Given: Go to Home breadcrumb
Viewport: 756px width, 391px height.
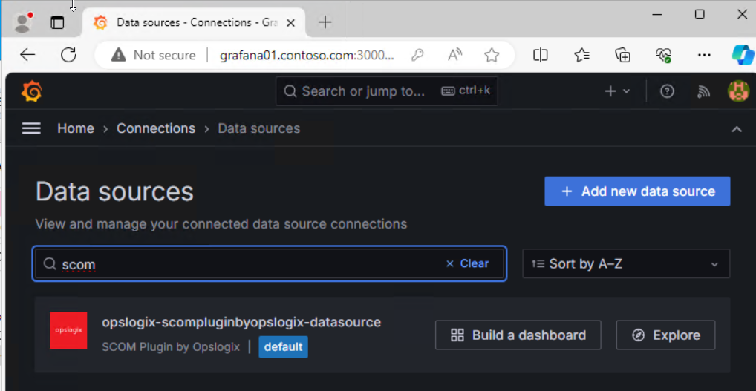Looking at the screenshot, I should [x=76, y=128].
